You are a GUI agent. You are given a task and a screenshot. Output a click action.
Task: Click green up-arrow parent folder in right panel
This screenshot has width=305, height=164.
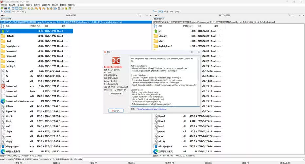tap(156, 31)
